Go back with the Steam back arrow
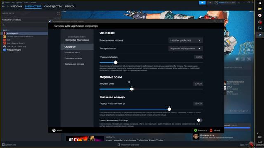The image size is (264, 148). tap(3, 7)
